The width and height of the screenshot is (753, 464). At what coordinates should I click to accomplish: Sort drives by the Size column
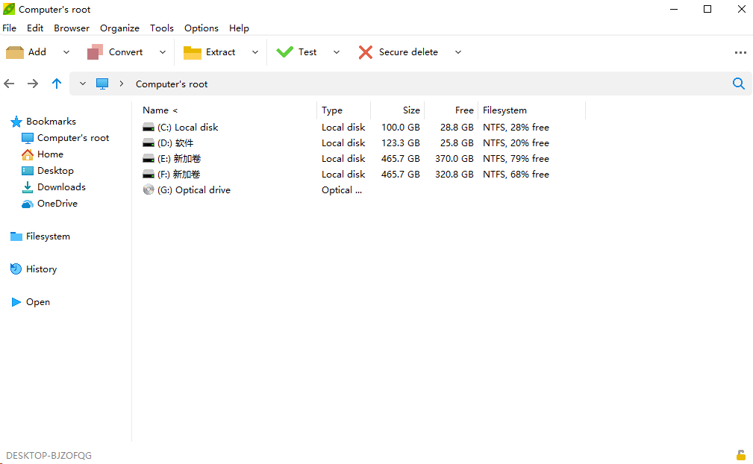(410, 110)
